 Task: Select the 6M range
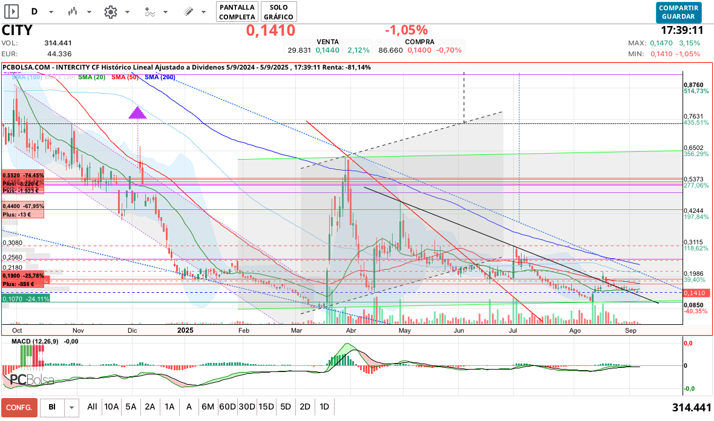pyautogui.click(x=208, y=407)
